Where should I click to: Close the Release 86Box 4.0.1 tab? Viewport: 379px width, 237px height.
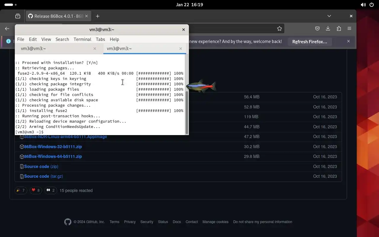click(x=86, y=16)
